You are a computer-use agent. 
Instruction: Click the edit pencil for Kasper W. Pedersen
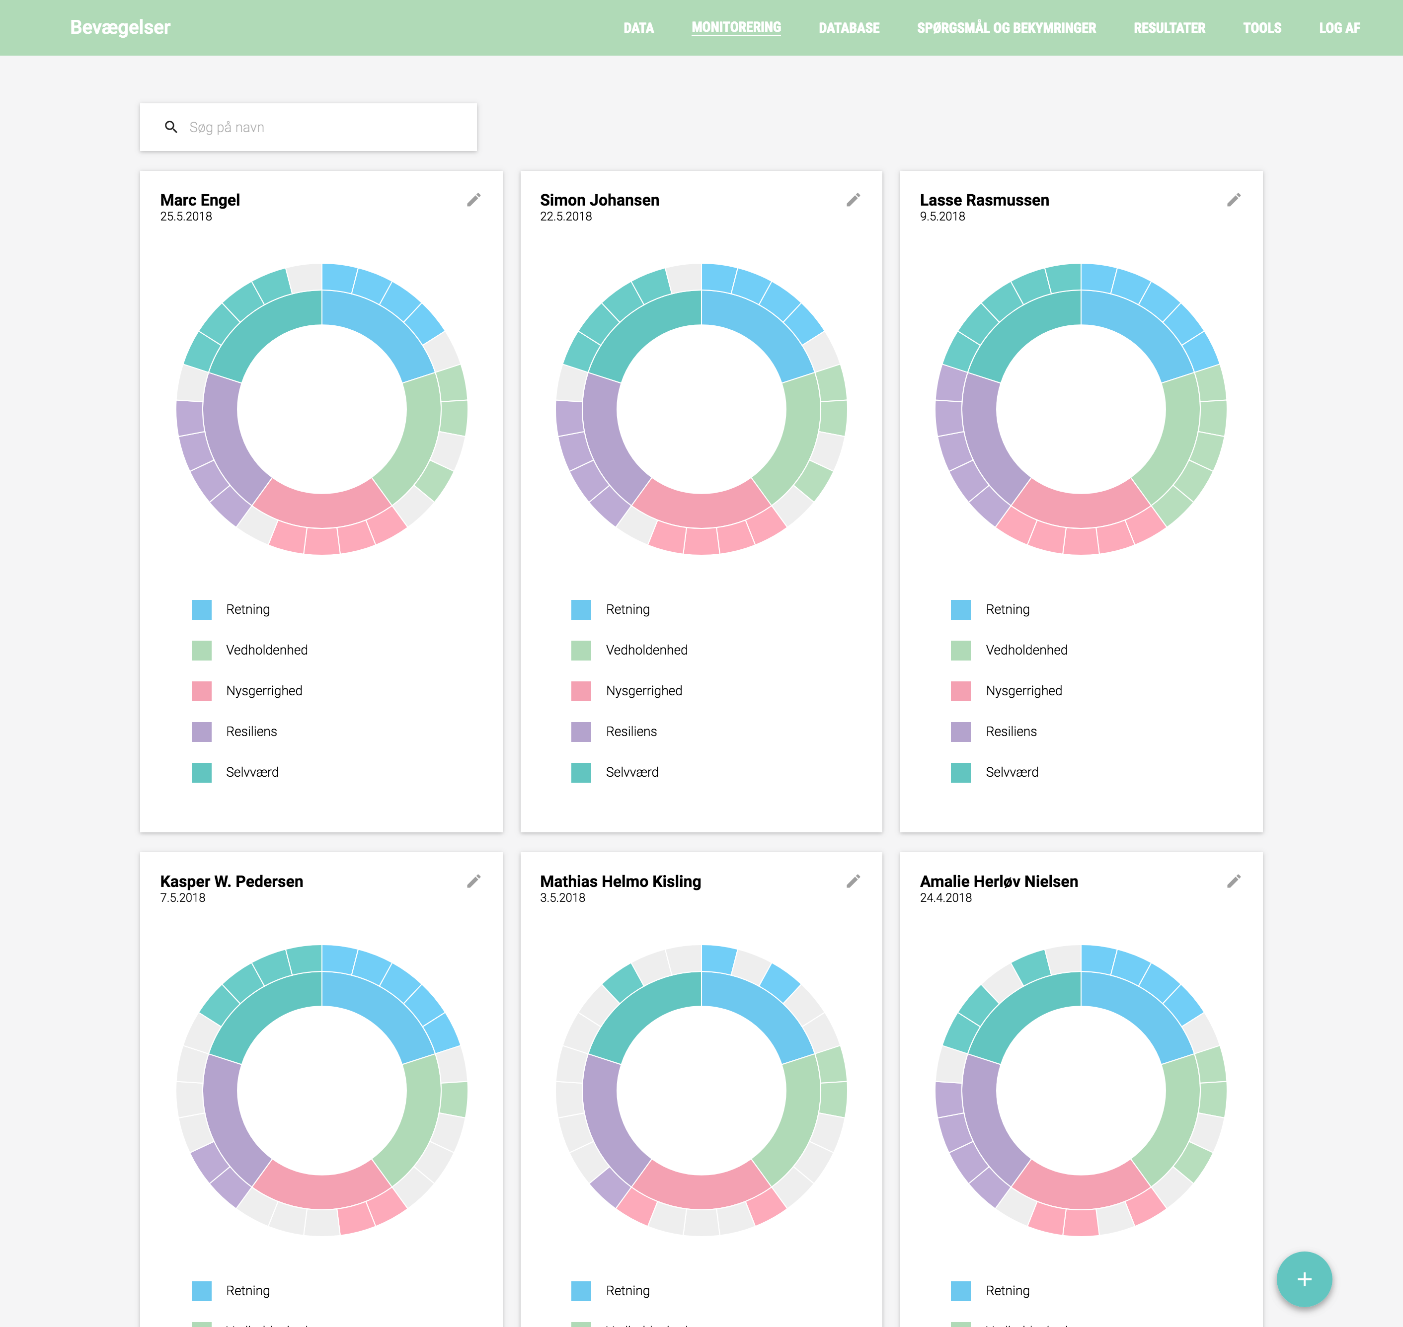[474, 881]
